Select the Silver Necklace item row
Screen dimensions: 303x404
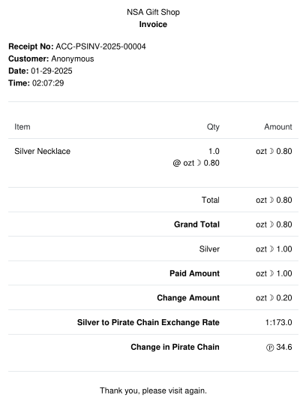point(153,163)
